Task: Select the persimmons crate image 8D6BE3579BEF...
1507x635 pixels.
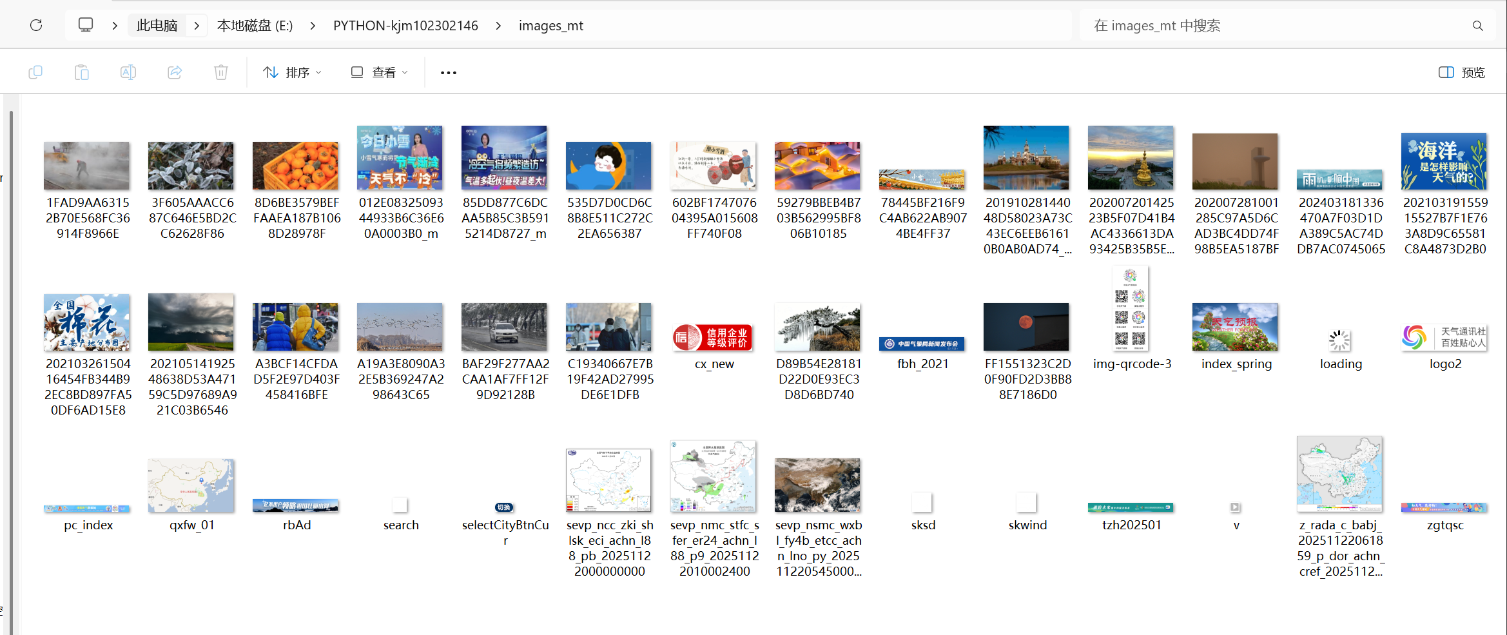Action: (x=295, y=166)
